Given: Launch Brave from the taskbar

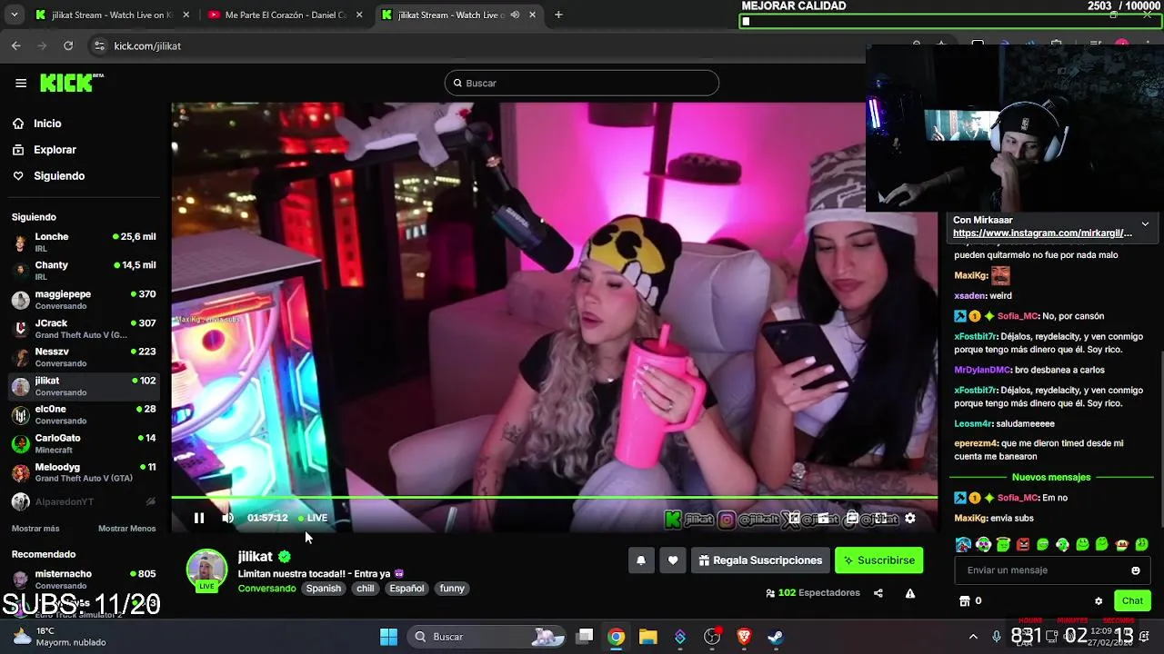Looking at the screenshot, I should pos(744,637).
